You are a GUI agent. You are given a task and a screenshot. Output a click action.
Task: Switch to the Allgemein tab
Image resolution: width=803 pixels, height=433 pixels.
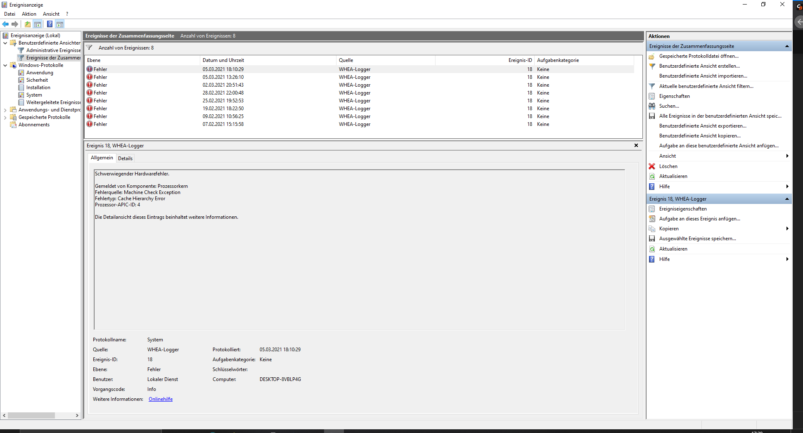102,158
